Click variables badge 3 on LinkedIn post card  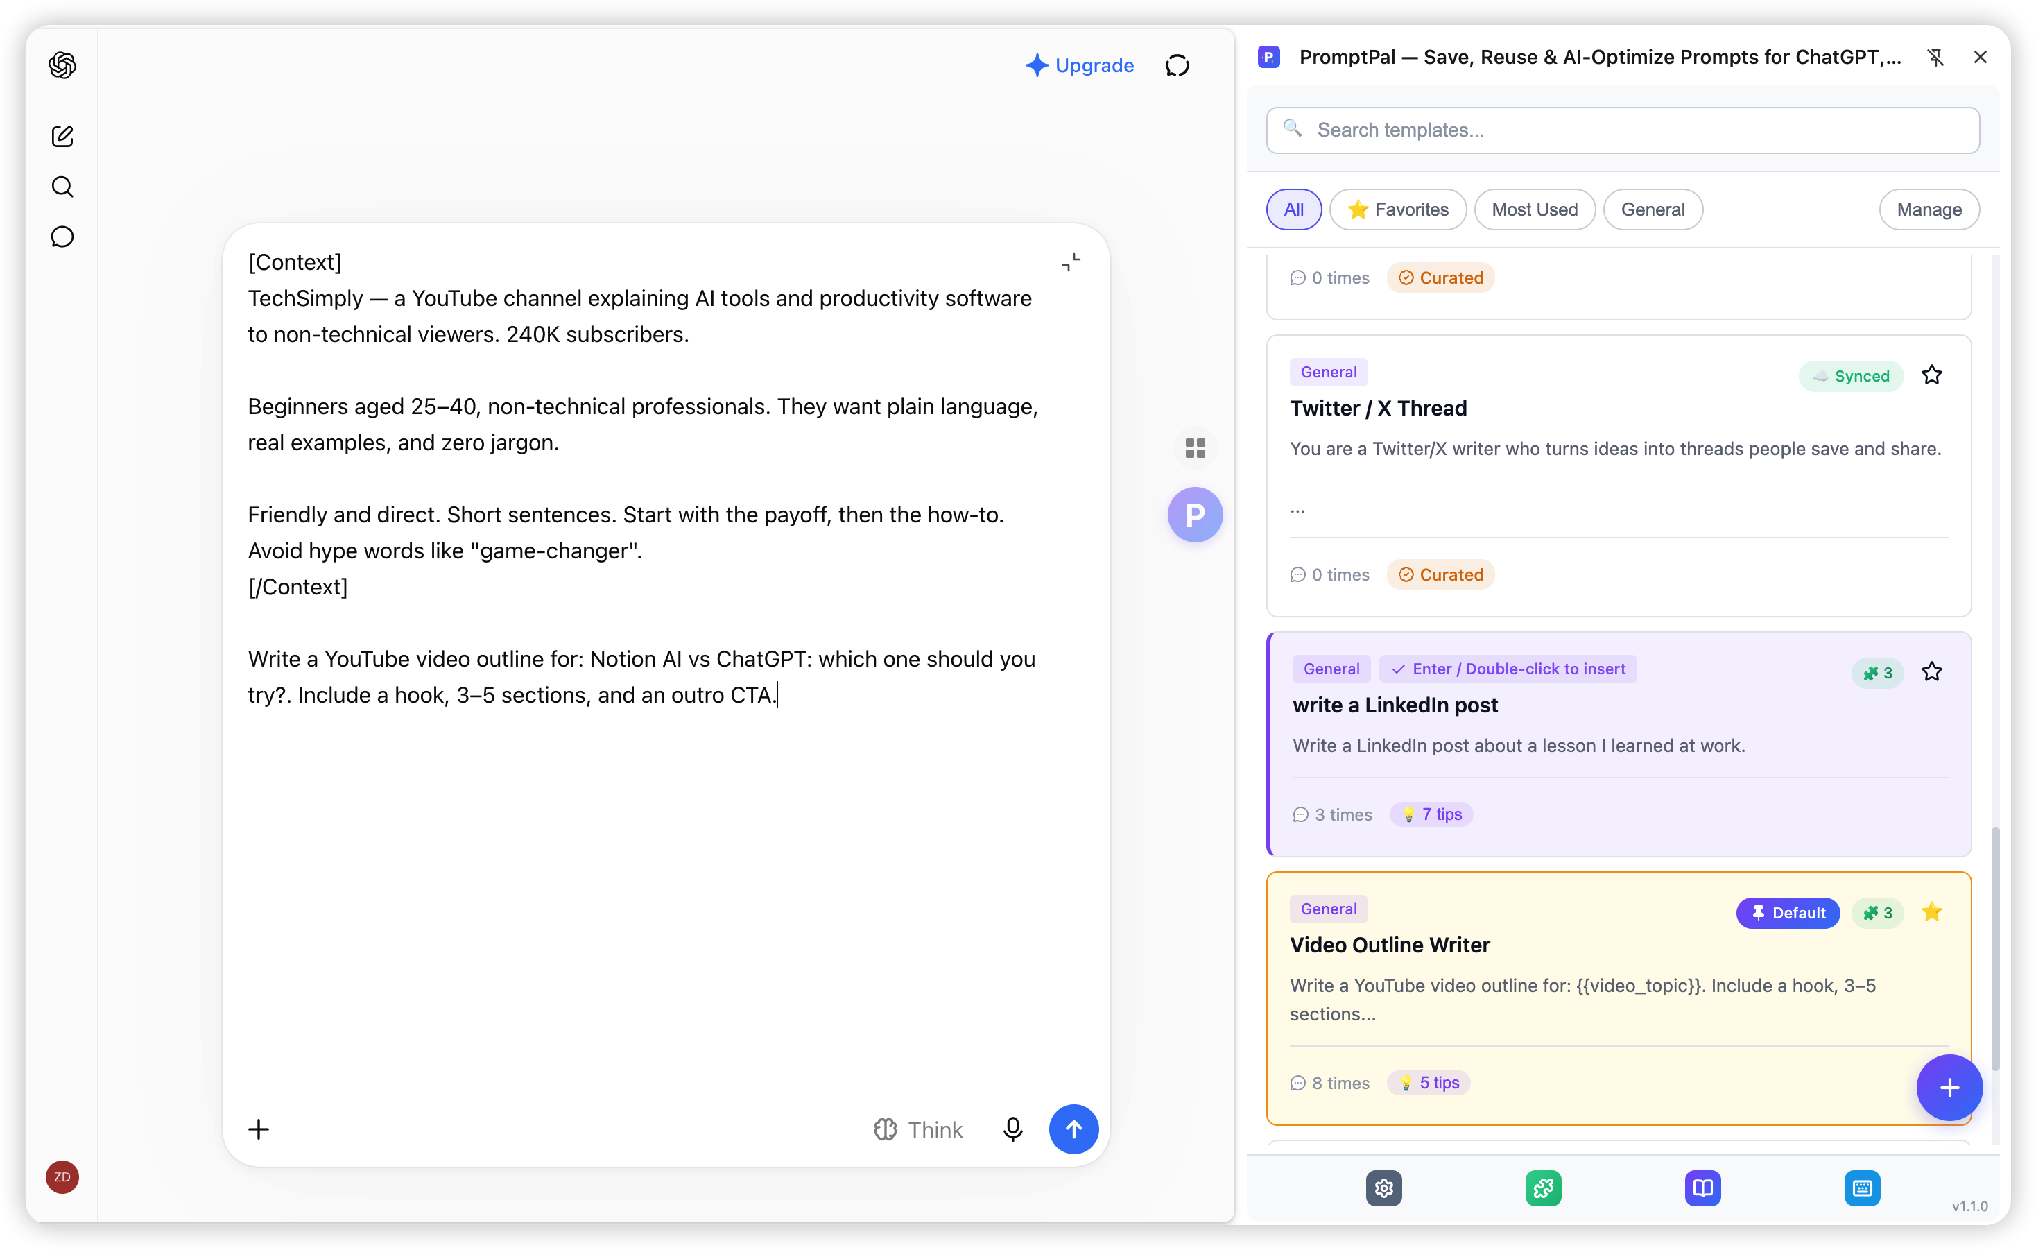pos(1877,673)
